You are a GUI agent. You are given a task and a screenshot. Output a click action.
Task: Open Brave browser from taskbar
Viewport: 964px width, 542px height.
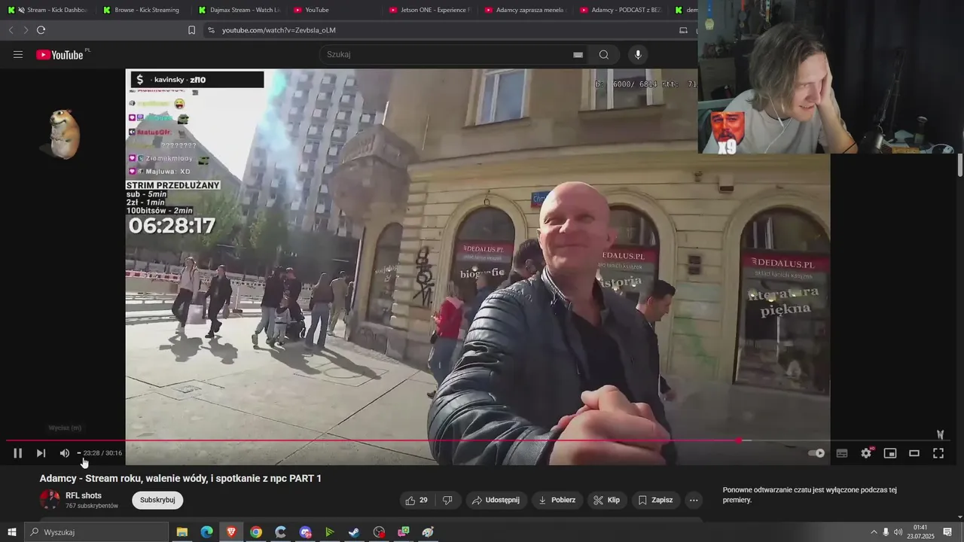point(231,532)
